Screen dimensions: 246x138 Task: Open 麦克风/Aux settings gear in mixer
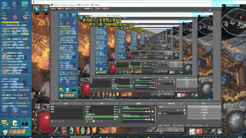click(153, 120)
